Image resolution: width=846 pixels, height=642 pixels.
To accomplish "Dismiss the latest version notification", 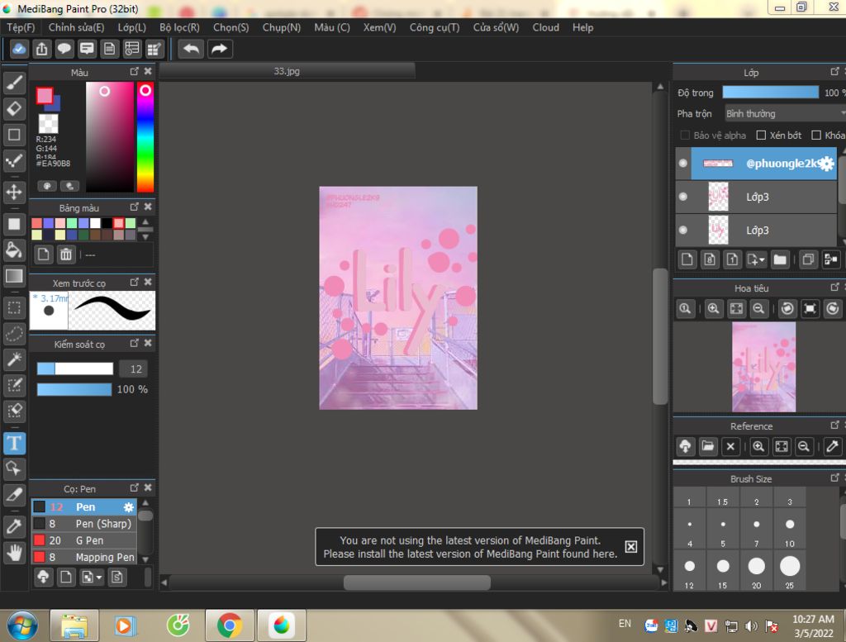I will coord(630,546).
